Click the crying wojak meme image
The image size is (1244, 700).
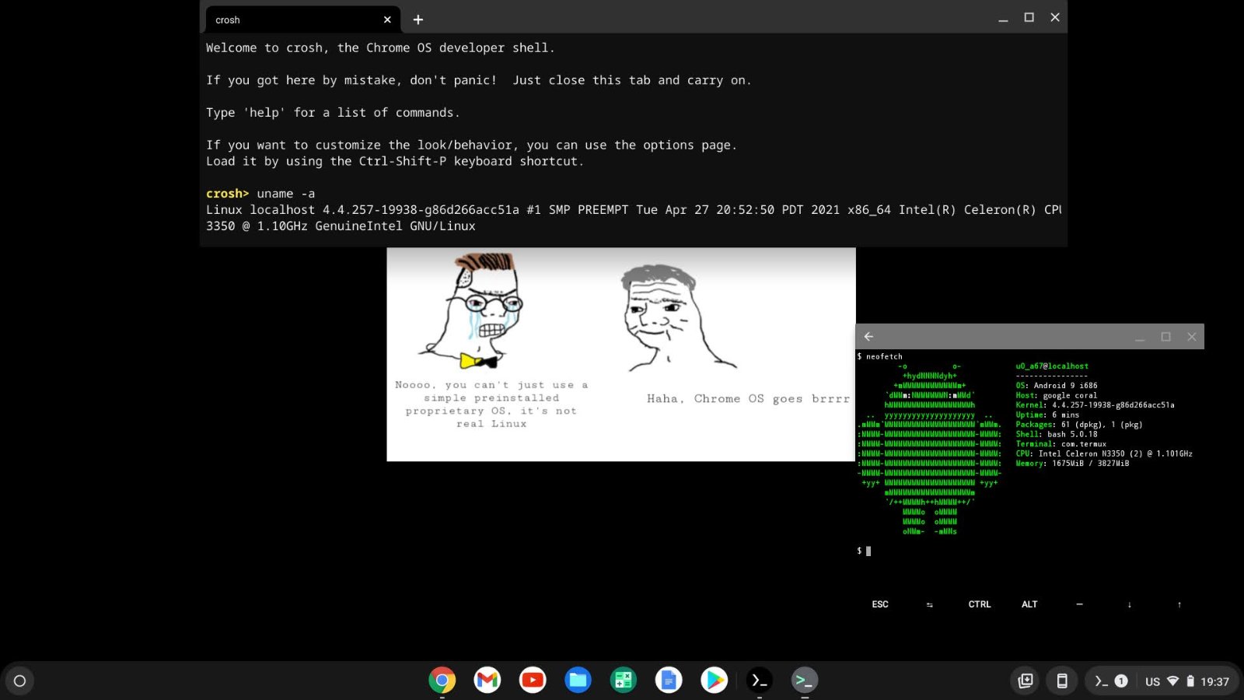[x=472, y=311]
